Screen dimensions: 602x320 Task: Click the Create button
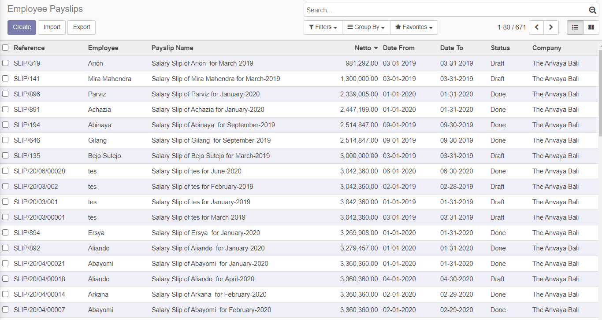point(22,27)
